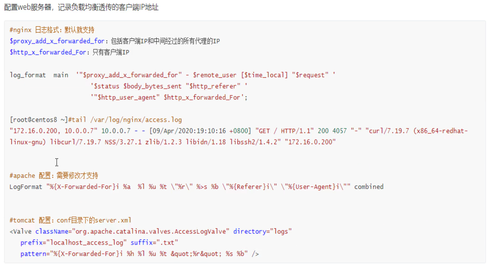Click the [root@centos8 ~] shell prompt
The height and width of the screenshot is (268, 490).
tap(39, 120)
